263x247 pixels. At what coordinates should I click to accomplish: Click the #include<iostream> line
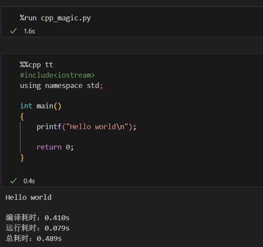click(57, 75)
